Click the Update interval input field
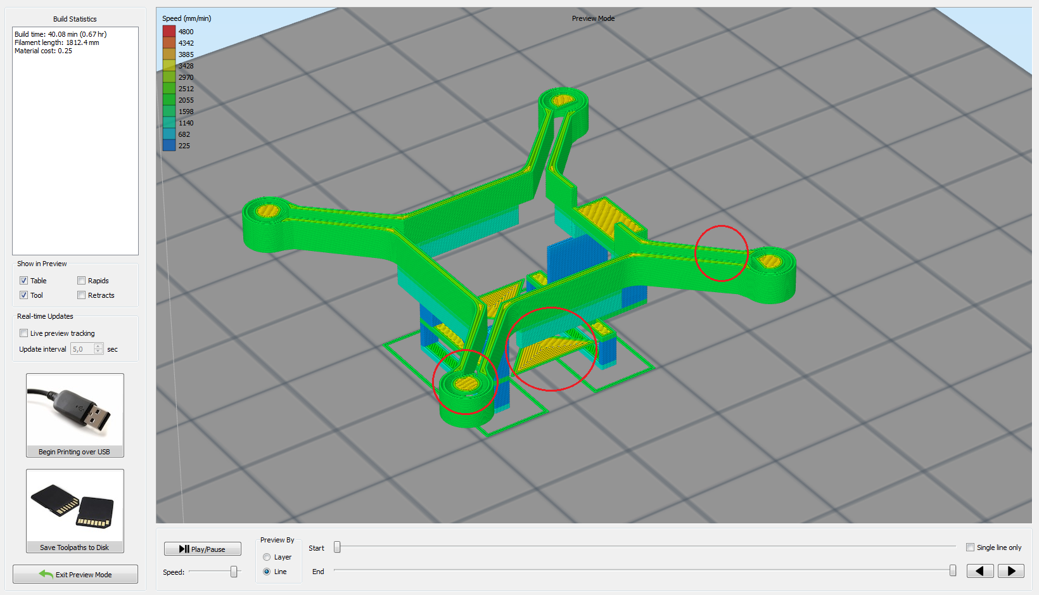The width and height of the screenshot is (1039, 595). point(82,349)
